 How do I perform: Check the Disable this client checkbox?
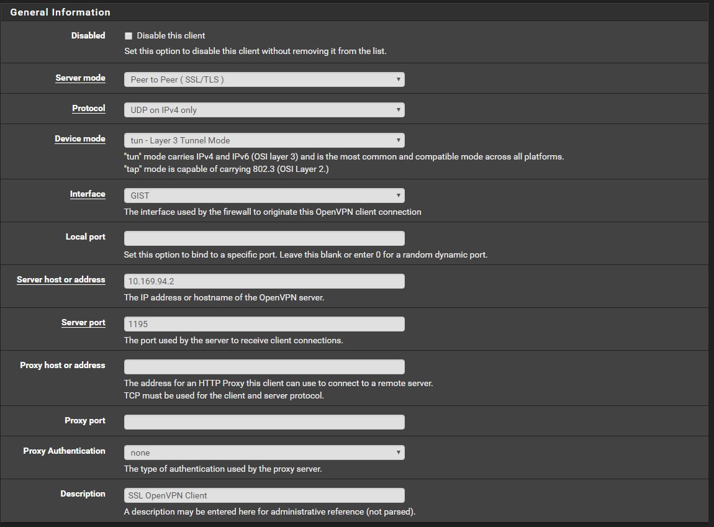point(129,36)
